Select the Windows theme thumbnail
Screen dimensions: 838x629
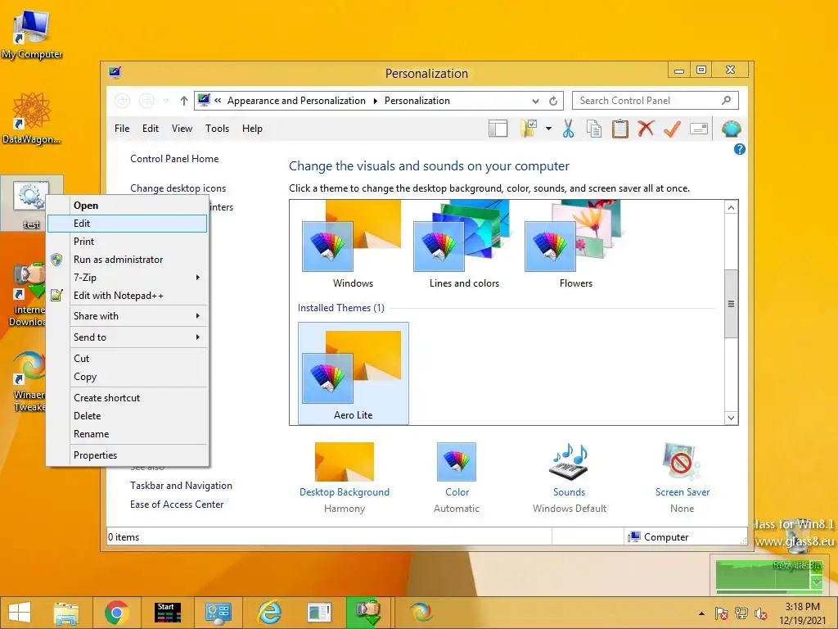coord(353,245)
